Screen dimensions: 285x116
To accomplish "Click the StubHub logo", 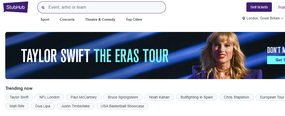I will pyautogui.click(x=16, y=7).
